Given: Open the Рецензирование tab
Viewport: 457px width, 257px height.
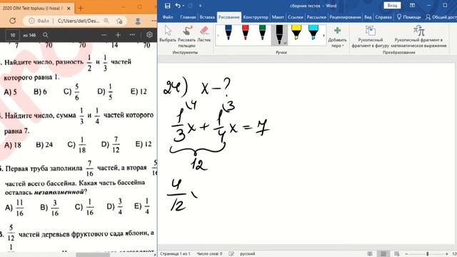Looking at the screenshot, I should click(345, 17).
